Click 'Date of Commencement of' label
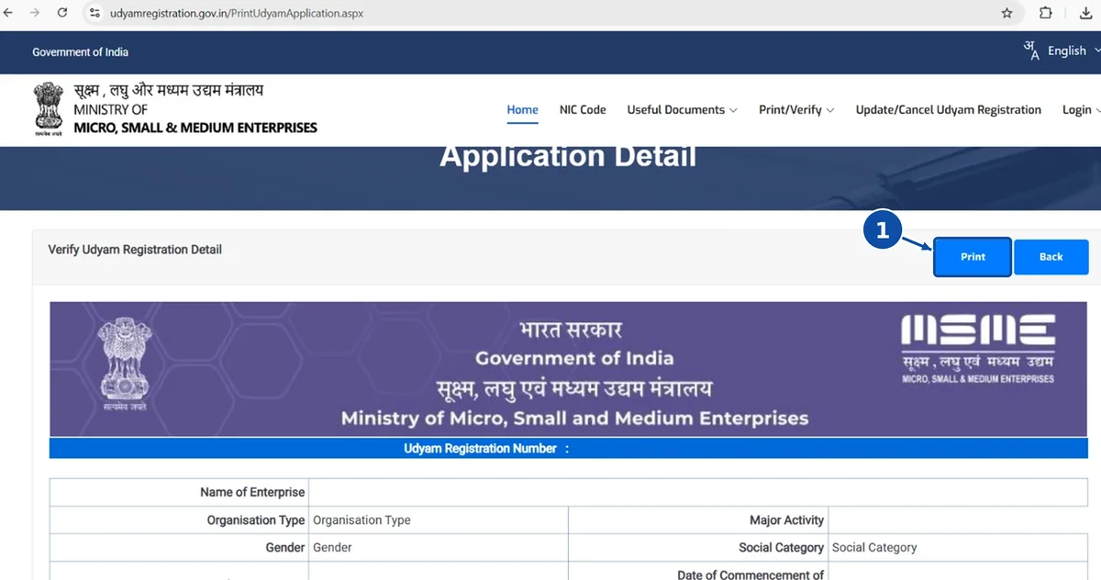This screenshot has height=580, width=1101. pos(751,574)
